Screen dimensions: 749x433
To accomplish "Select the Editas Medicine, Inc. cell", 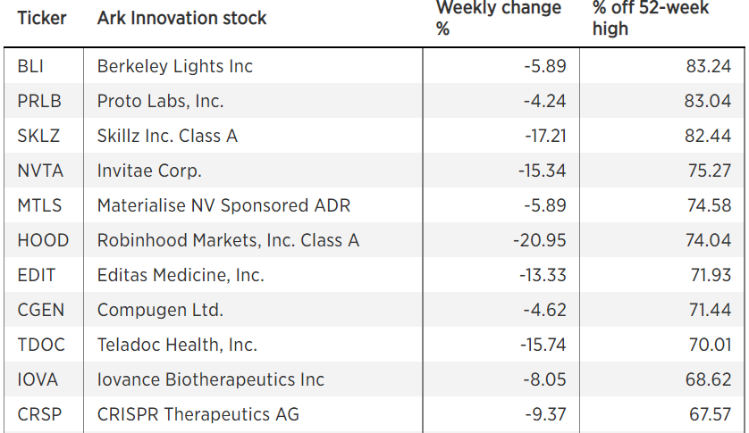I will (x=181, y=275).
